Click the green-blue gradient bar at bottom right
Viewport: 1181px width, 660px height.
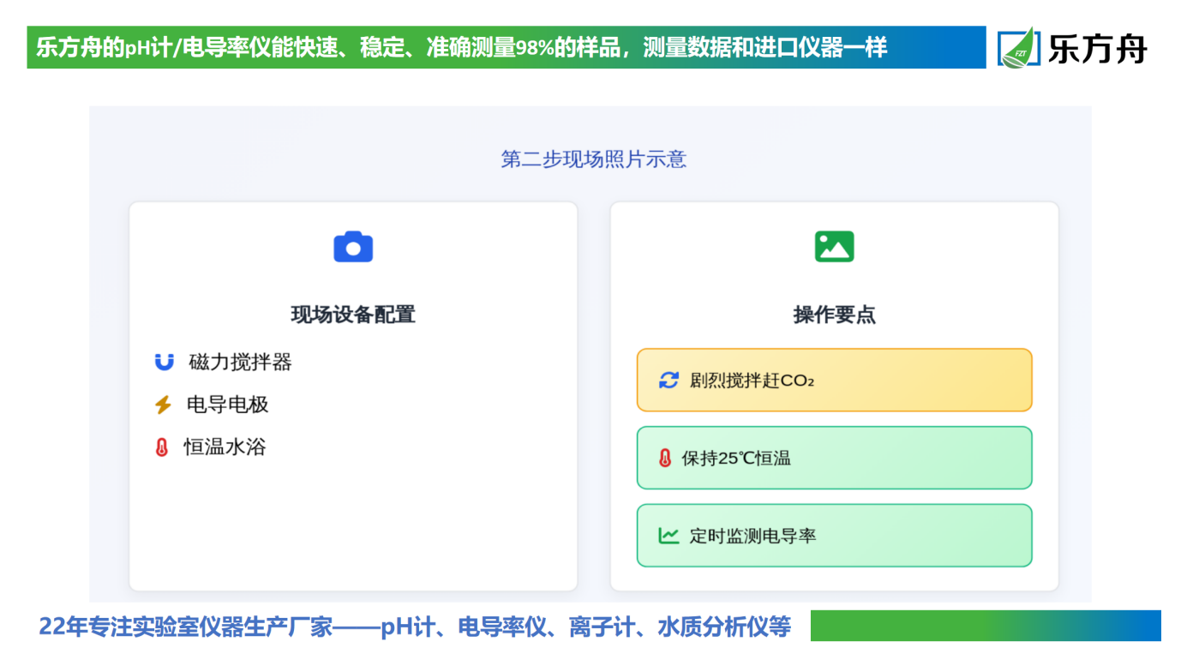click(986, 626)
